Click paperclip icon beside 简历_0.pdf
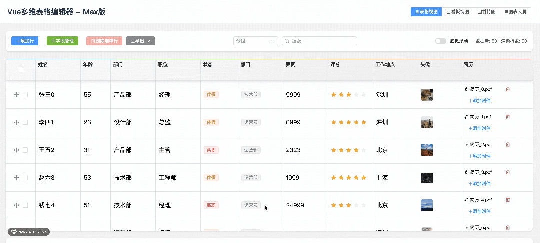 pos(466,89)
